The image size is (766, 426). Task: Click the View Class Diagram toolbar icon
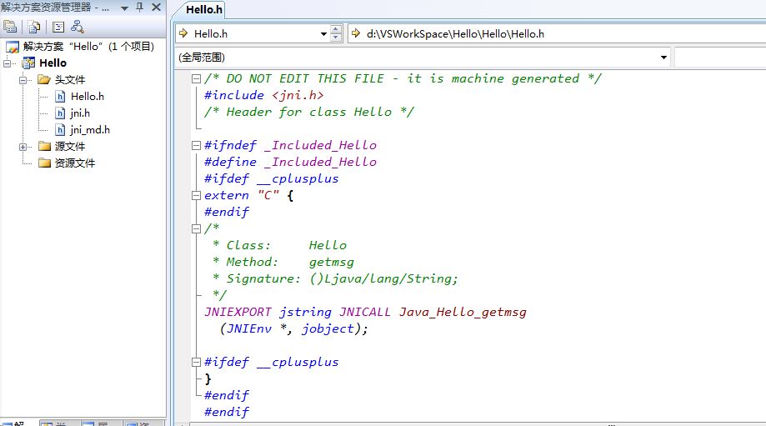(x=77, y=27)
